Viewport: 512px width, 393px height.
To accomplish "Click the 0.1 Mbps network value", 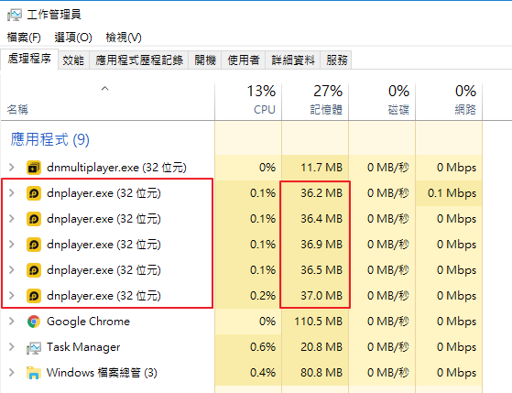I will [x=452, y=193].
